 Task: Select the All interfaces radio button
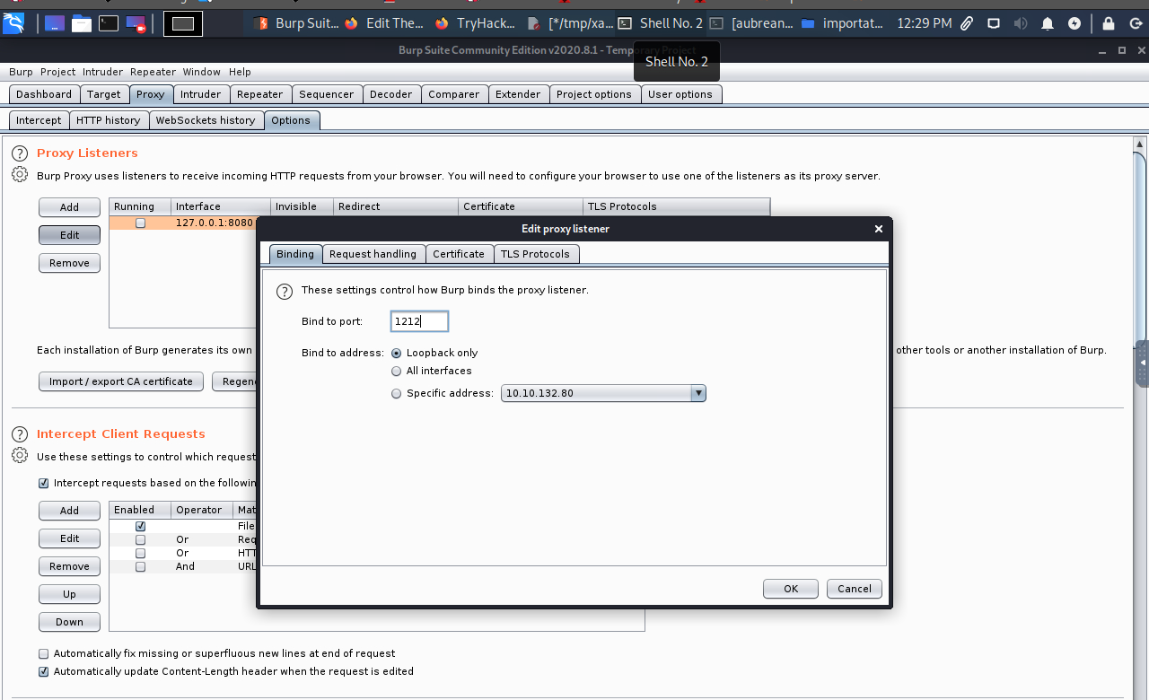397,371
